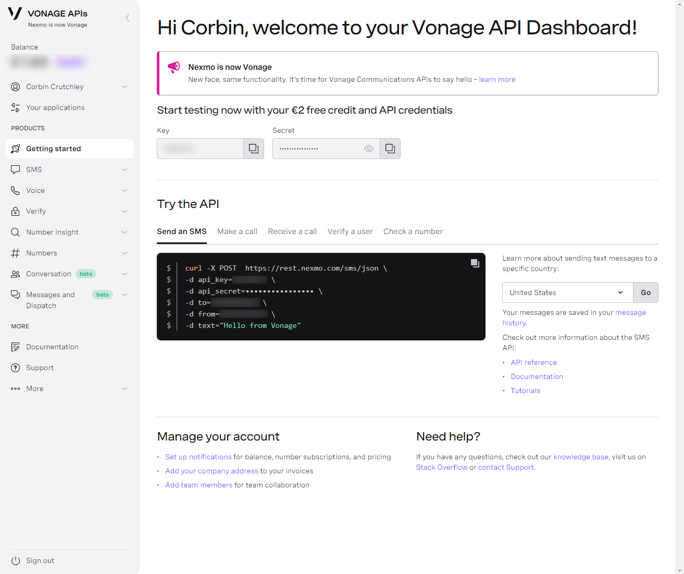Viewport: 684px width, 574px height.
Task: Expand the More submenu chevron
Action: click(125, 388)
